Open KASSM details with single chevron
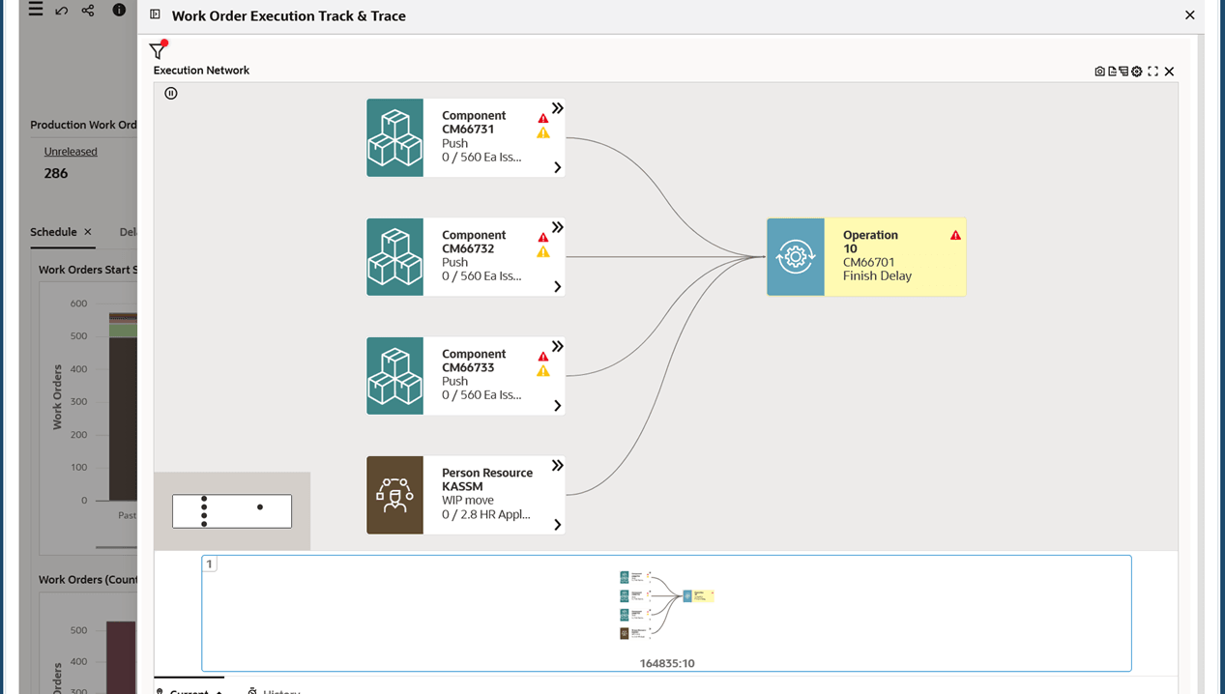 tap(558, 525)
